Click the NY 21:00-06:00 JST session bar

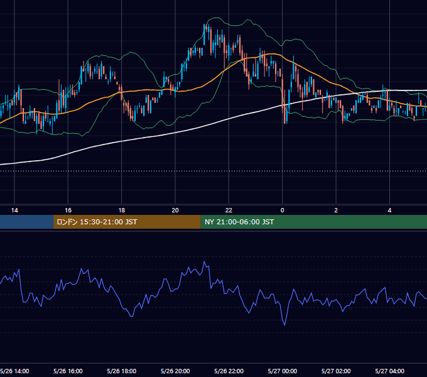click(314, 222)
